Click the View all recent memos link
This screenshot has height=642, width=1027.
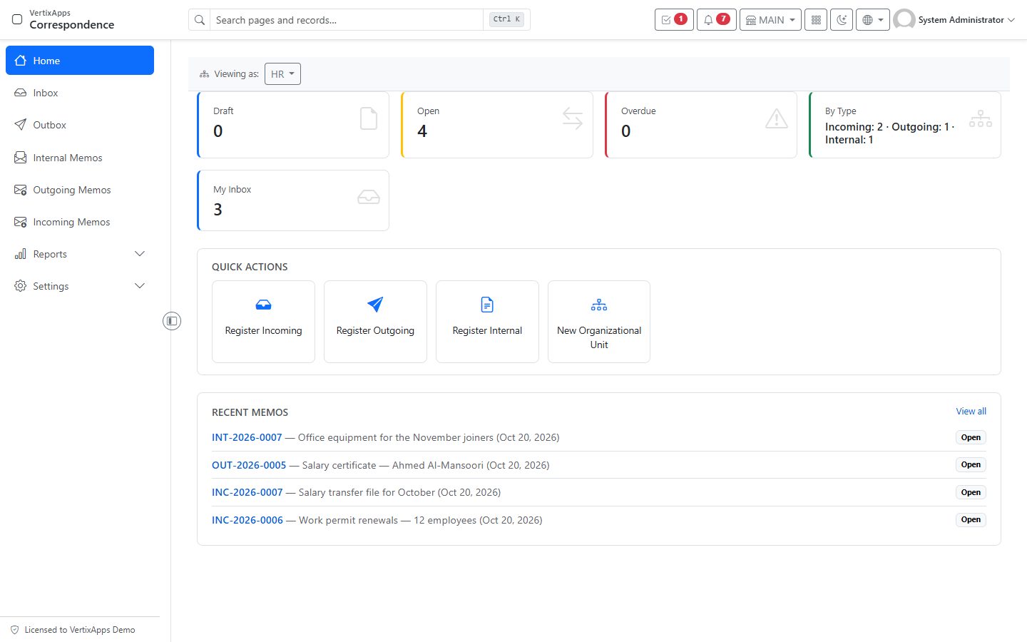point(971,412)
